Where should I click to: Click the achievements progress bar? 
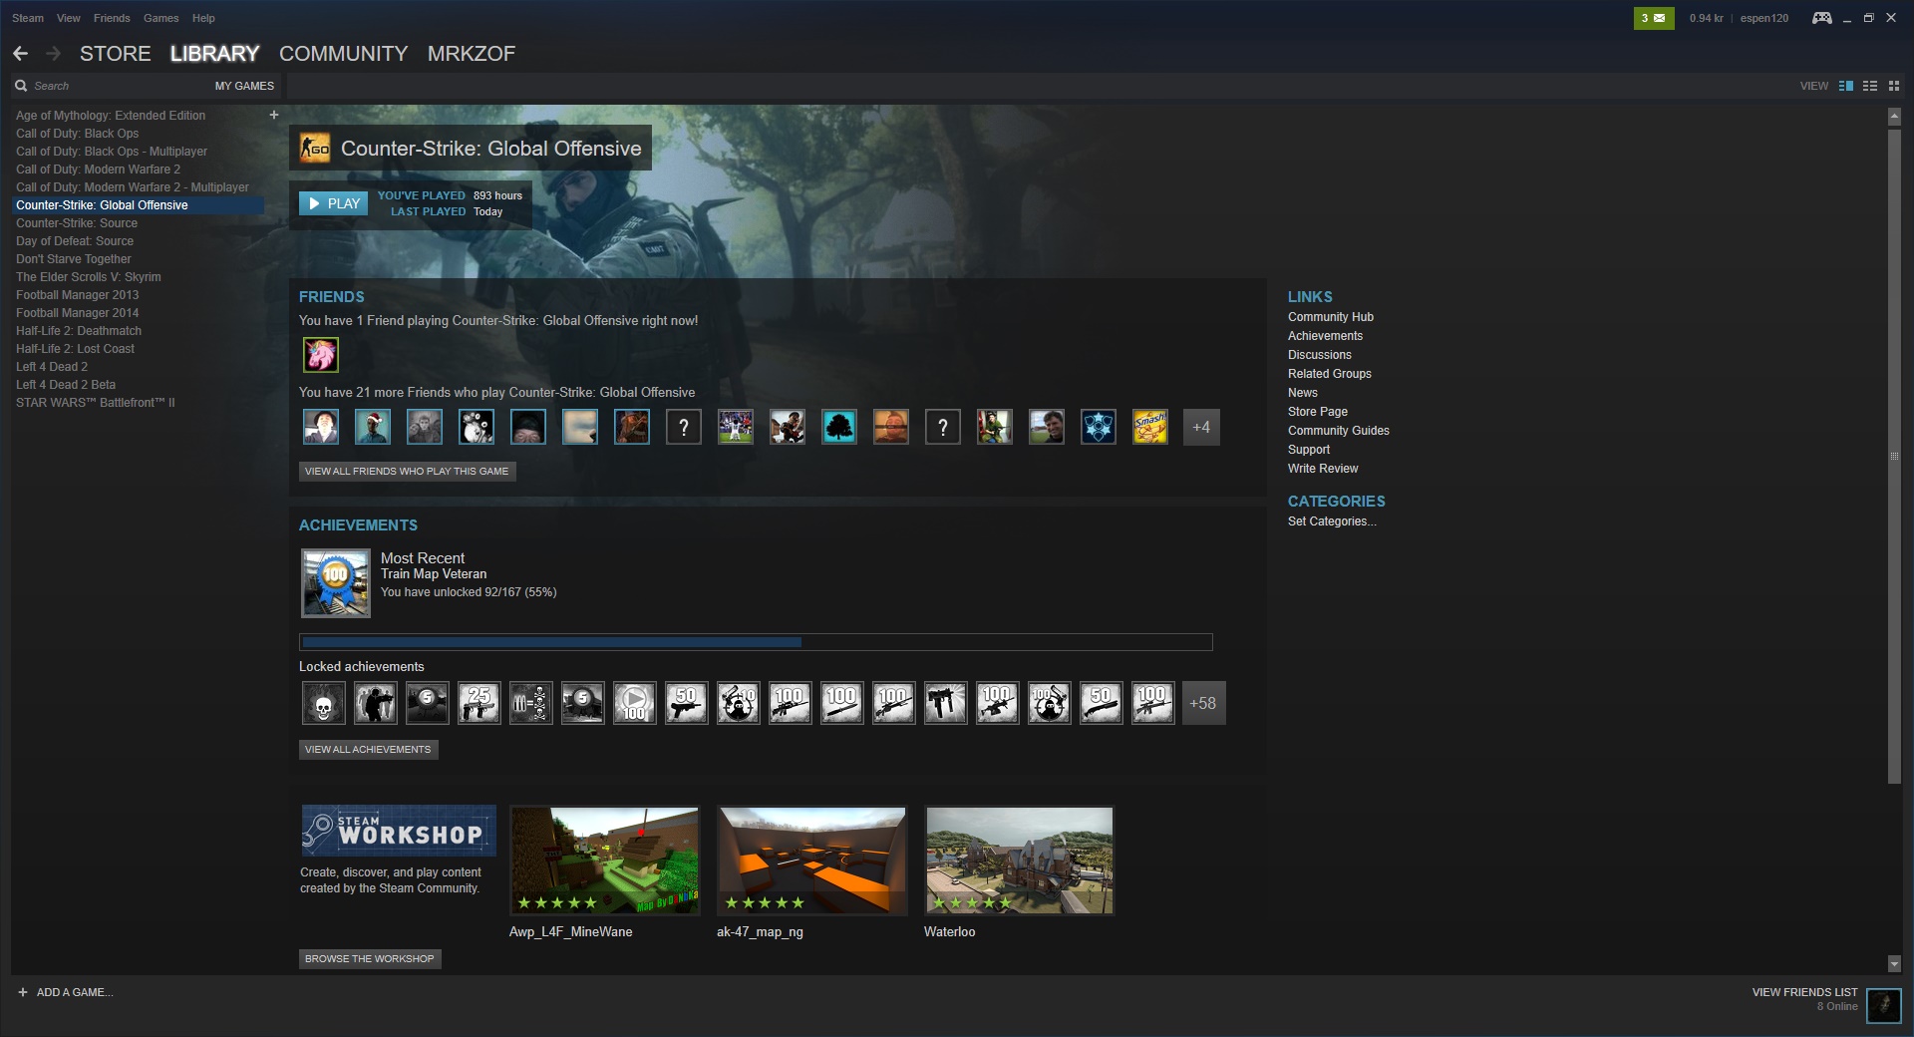click(x=756, y=642)
